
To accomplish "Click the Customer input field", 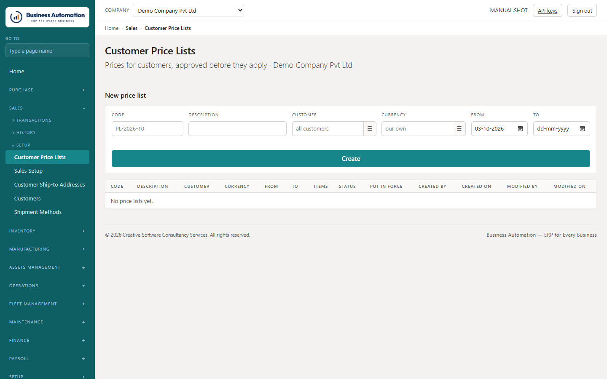I will point(328,129).
